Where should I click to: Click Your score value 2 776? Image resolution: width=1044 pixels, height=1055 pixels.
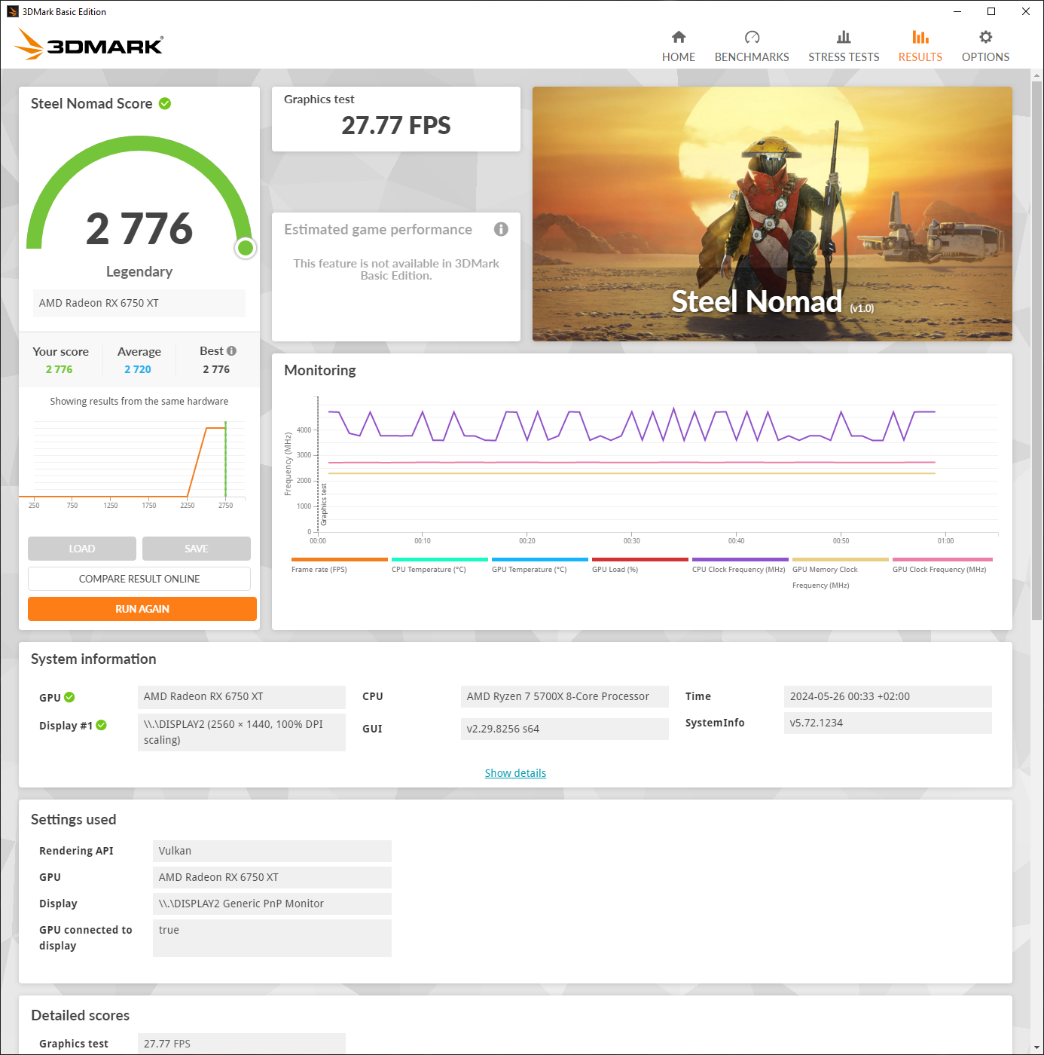(60, 369)
